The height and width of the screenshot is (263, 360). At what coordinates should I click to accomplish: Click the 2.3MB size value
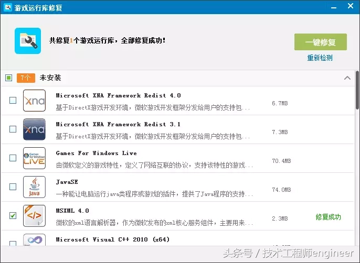coord(280,219)
